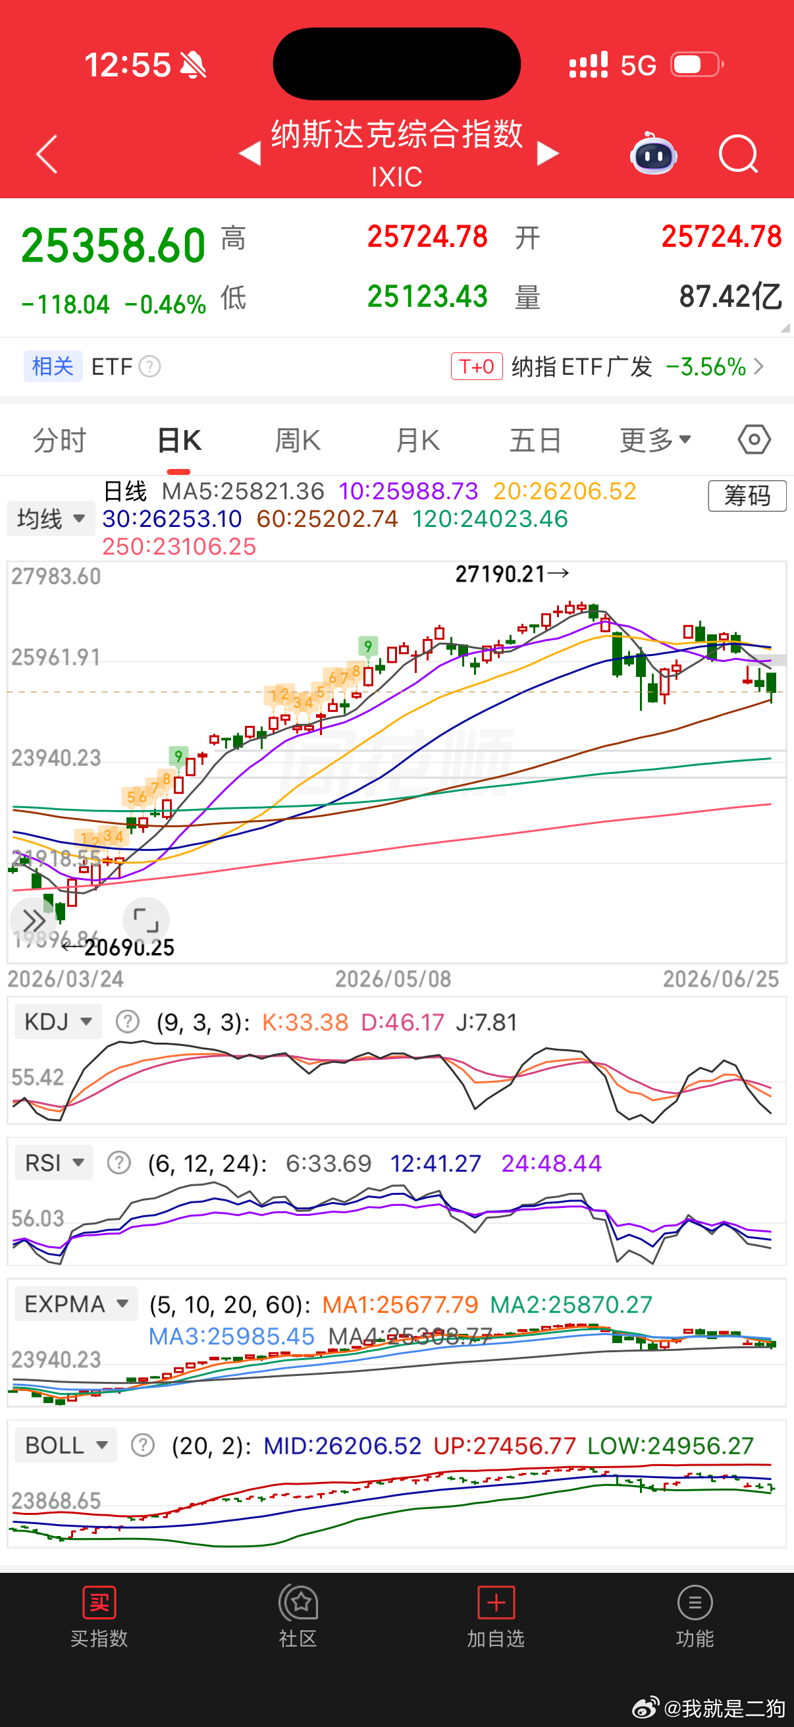Open the 筹码 chip distribution button
Image resolution: width=794 pixels, height=1727 pixels.
tap(747, 495)
